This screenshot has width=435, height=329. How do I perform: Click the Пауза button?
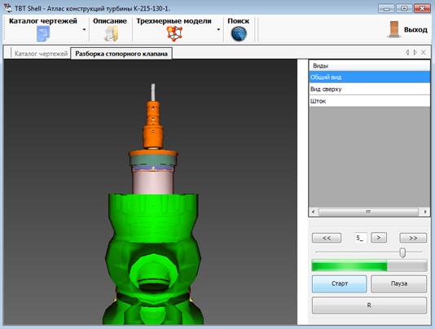point(398,283)
